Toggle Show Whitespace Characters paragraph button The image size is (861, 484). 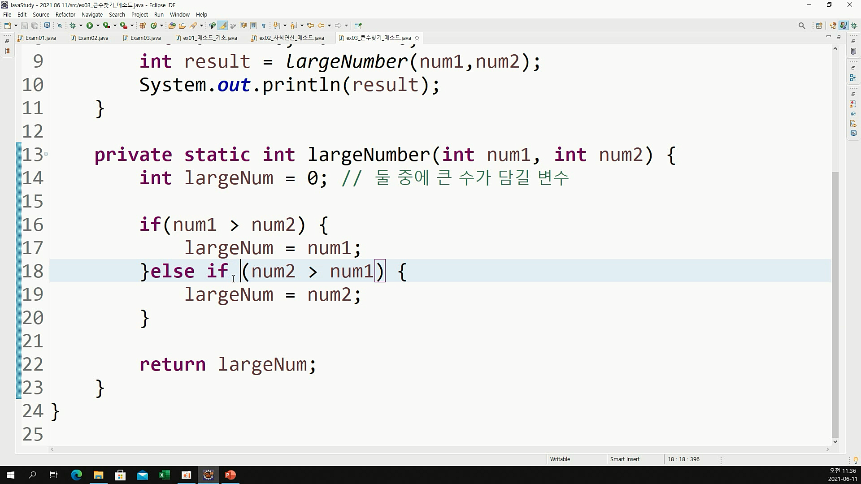point(264,26)
